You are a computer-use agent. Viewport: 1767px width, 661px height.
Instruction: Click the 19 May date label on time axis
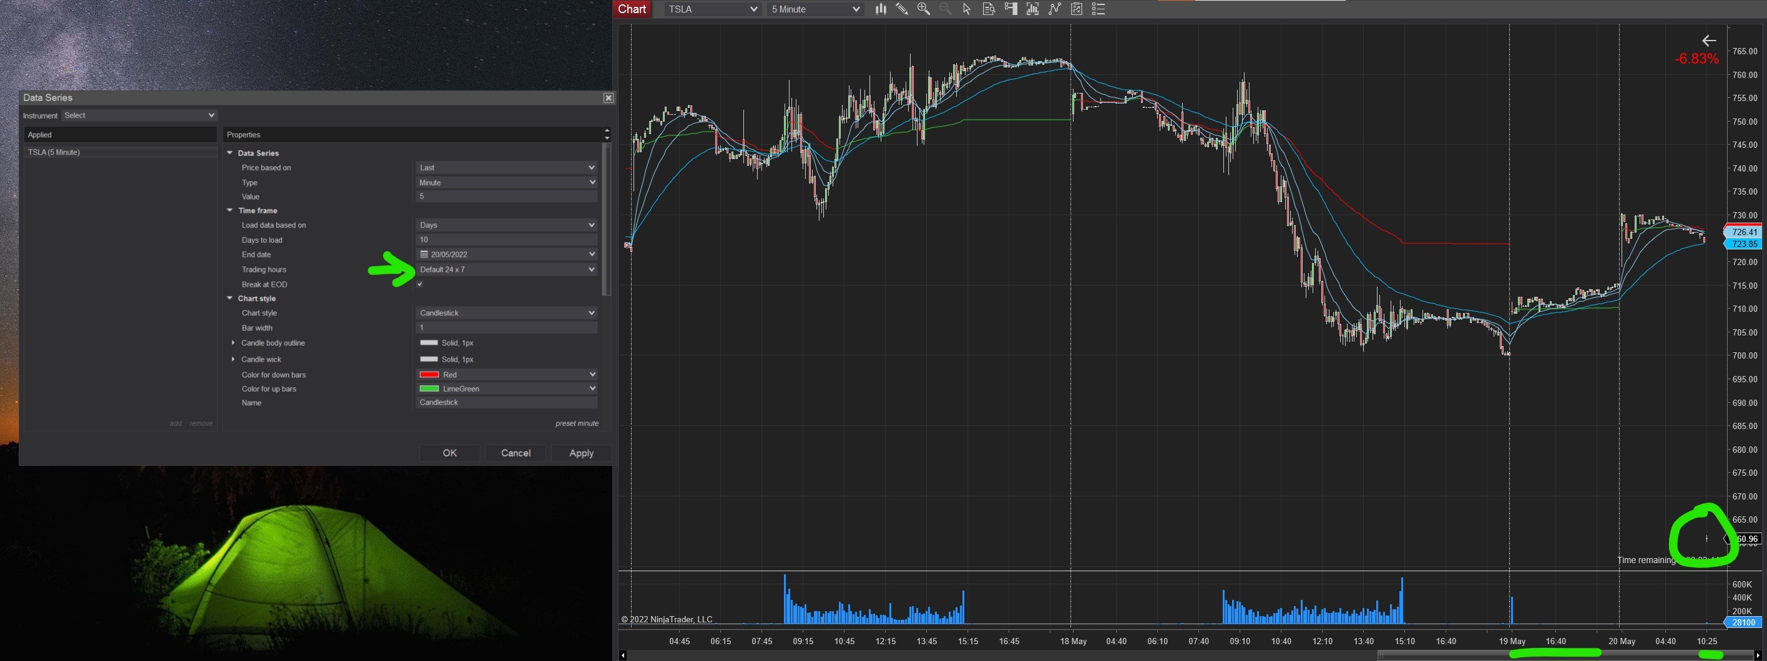click(x=1512, y=641)
